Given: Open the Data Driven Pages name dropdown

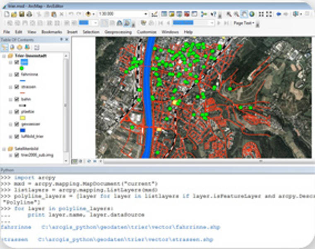Looking at the screenshot, I should pyautogui.click(x=212, y=23).
